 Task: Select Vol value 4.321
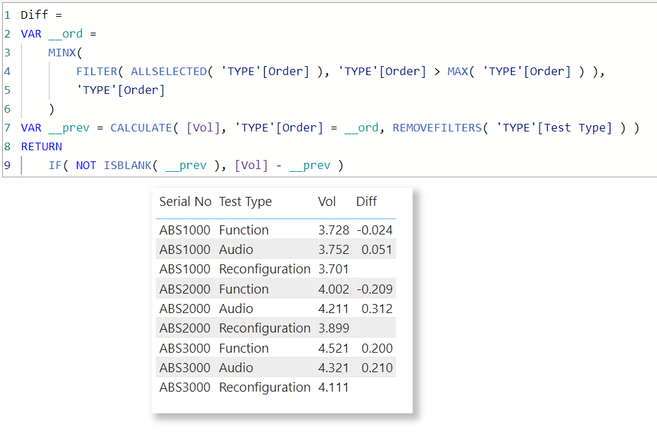[333, 368]
